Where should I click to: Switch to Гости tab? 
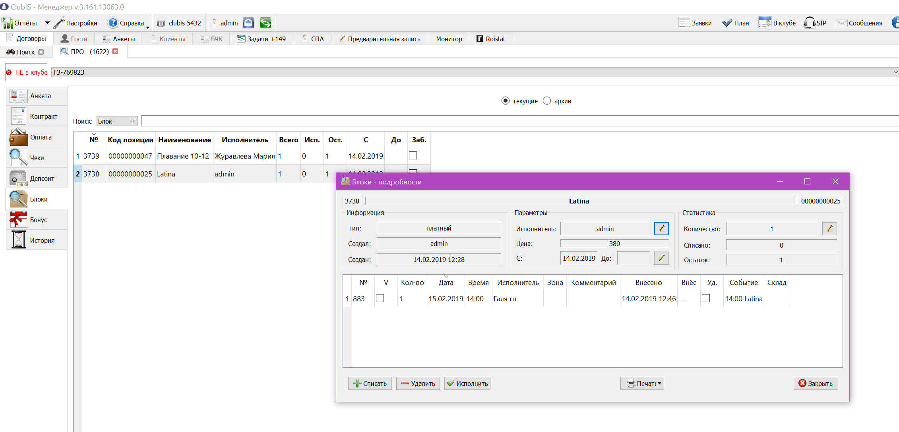pos(74,39)
